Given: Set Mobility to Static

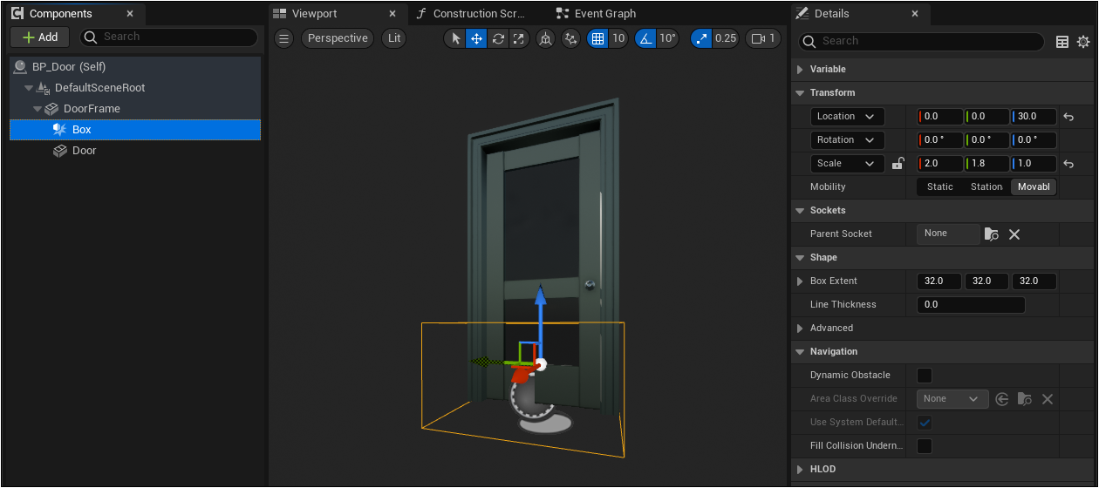Looking at the screenshot, I should (940, 186).
